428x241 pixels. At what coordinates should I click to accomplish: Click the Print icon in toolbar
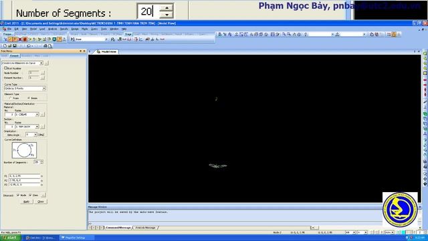point(45,46)
